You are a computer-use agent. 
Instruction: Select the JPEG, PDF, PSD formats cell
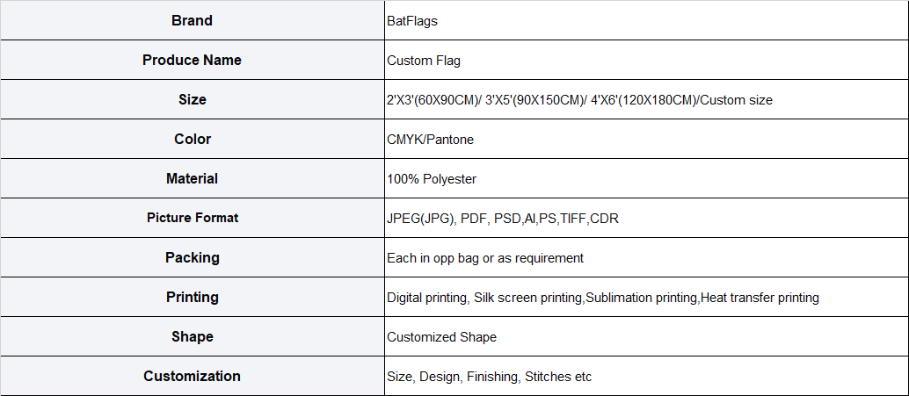[646, 218]
